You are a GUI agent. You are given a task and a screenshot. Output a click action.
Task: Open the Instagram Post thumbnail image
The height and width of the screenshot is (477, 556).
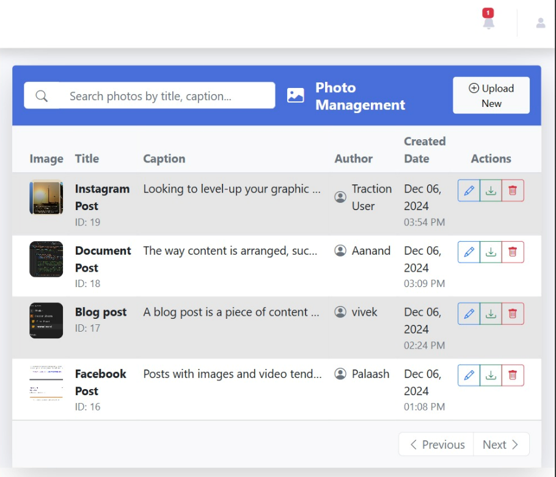tap(46, 197)
